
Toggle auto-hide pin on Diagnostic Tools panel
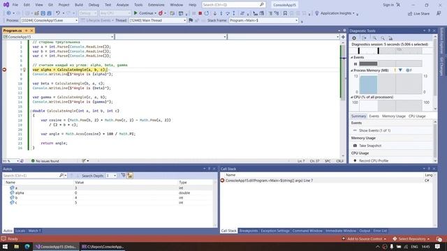click(429, 31)
